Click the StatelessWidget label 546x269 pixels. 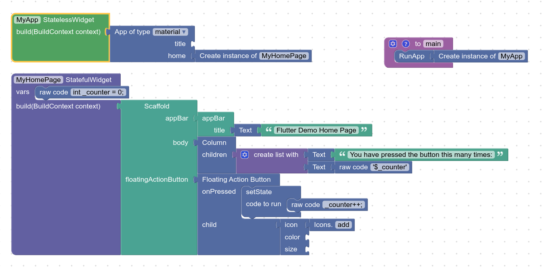pyautogui.click(x=69, y=20)
